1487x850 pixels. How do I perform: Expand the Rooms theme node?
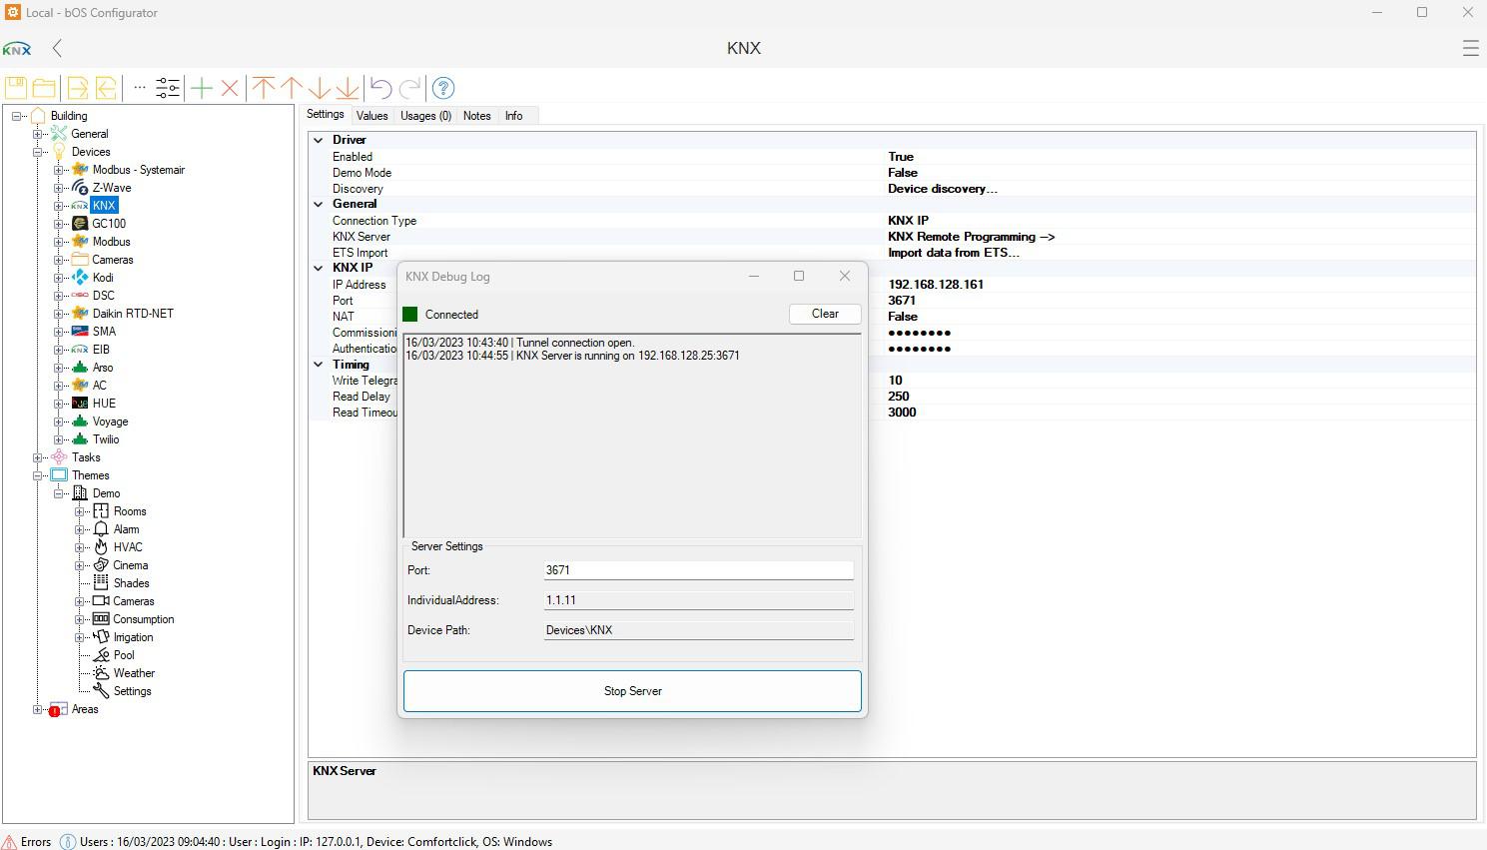point(80,511)
